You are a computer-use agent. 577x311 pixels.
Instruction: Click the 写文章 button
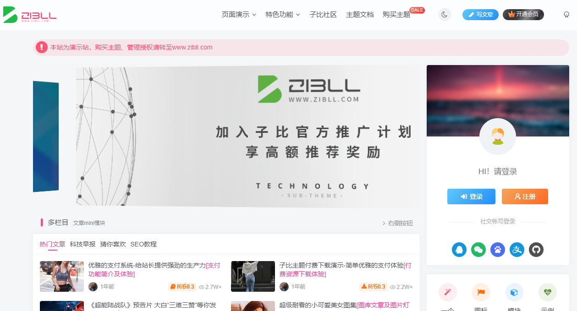(x=480, y=15)
